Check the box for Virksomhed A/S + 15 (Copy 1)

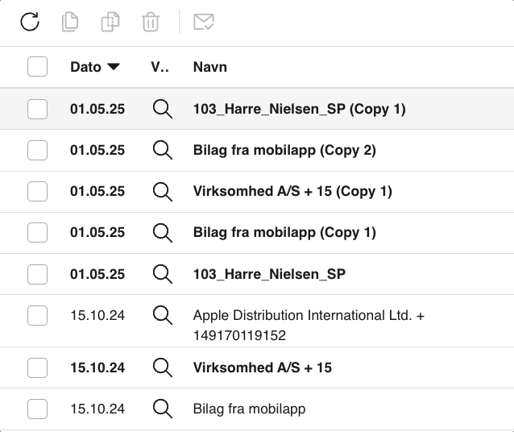(37, 191)
